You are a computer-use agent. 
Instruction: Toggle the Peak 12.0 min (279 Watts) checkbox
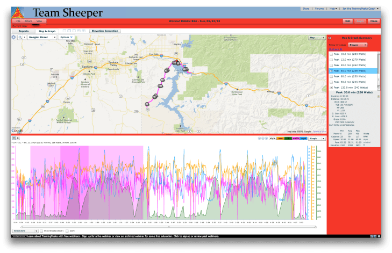pyautogui.click(x=331, y=60)
